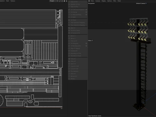Click the Start Interactive Mapping icon
Viewport: 156px width, 117px height.
[69, 22]
